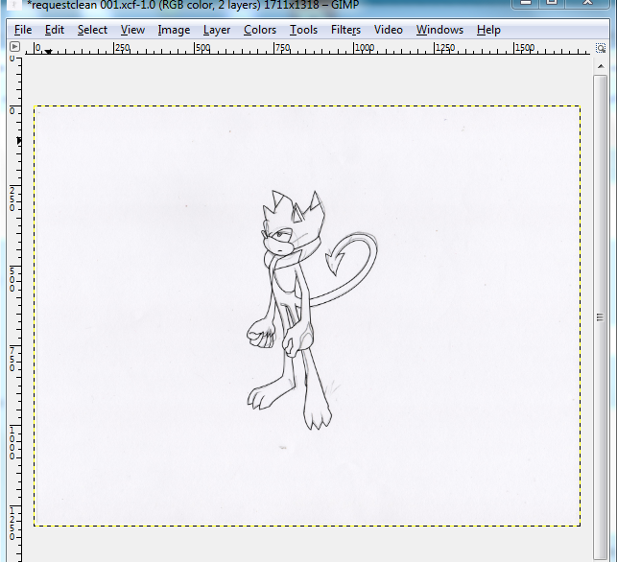Open the View menu
617x562 pixels.
pyautogui.click(x=132, y=30)
